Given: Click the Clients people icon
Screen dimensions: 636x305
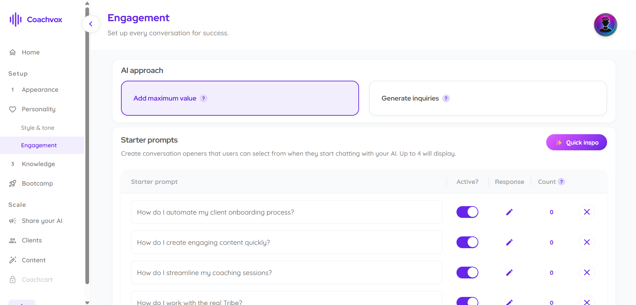Looking at the screenshot, I should point(13,240).
